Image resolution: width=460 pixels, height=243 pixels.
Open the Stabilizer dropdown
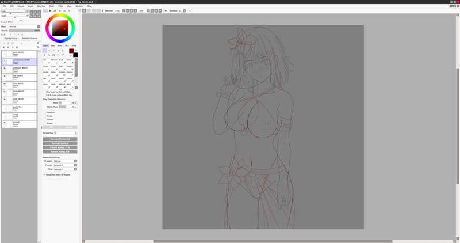(184, 10)
